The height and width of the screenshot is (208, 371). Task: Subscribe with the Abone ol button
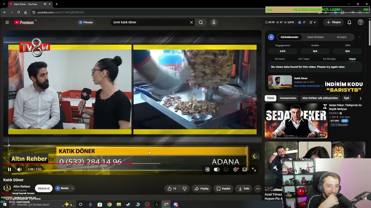point(44,188)
